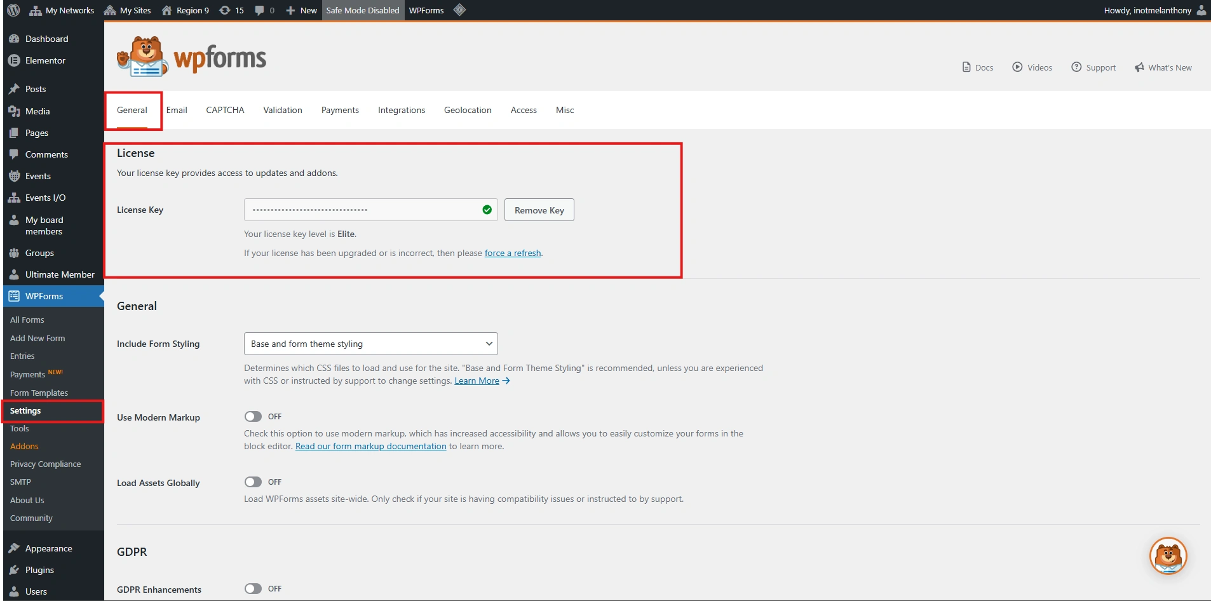Expand the Include Form Styling dropdown

click(x=370, y=344)
